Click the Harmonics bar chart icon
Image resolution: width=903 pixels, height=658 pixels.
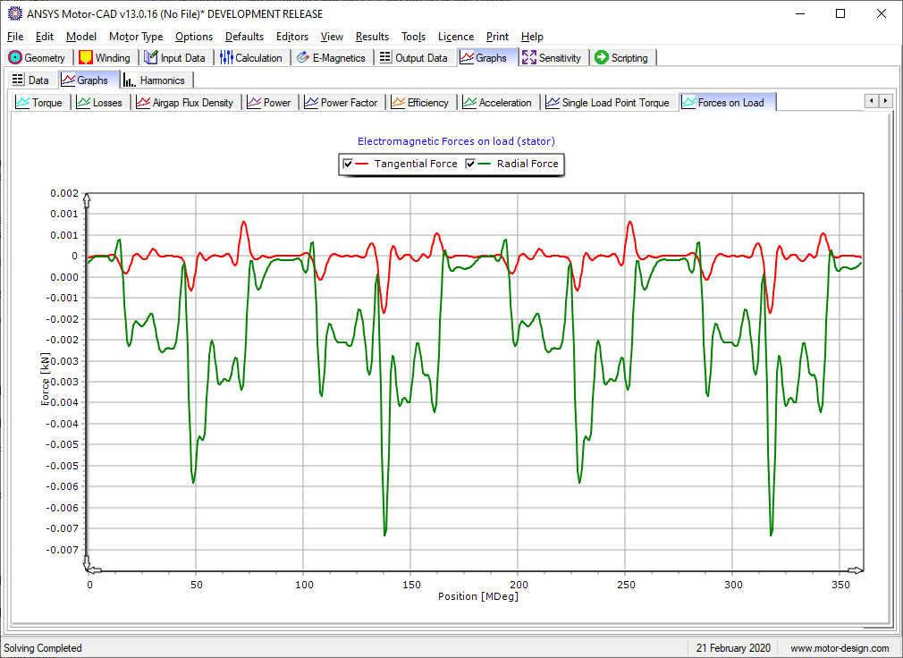(130, 80)
